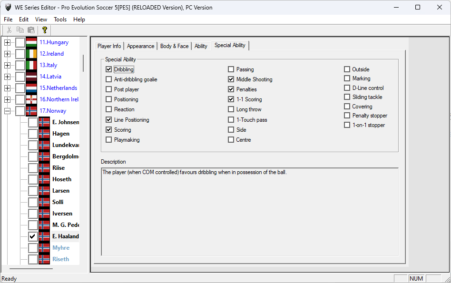Select the 15.Netherlands team label
The image size is (451, 283).
pyautogui.click(x=59, y=88)
